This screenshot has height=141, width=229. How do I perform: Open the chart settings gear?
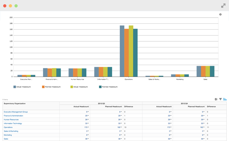coord(221,14)
